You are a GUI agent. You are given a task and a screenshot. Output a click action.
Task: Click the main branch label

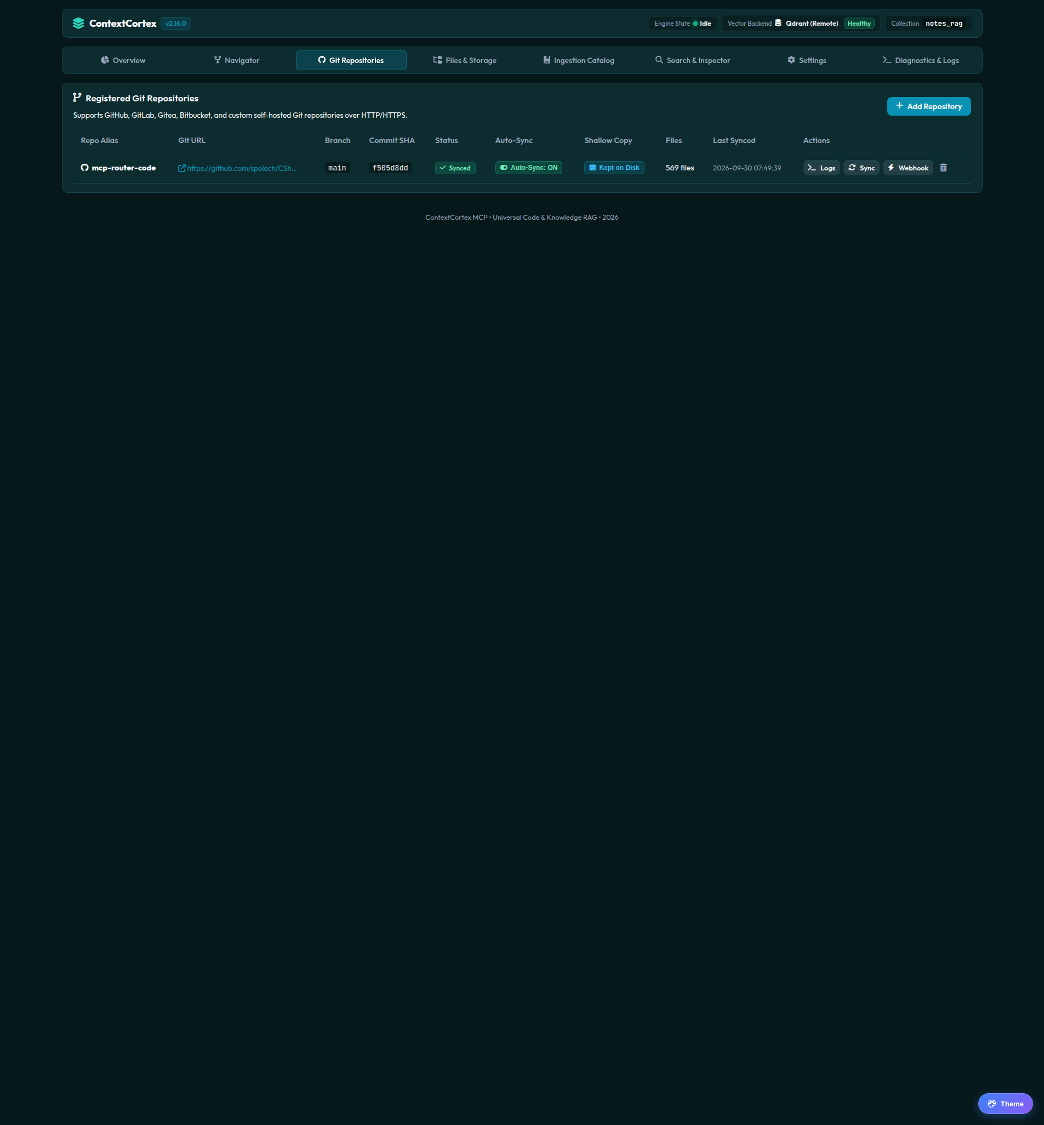[x=337, y=168]
